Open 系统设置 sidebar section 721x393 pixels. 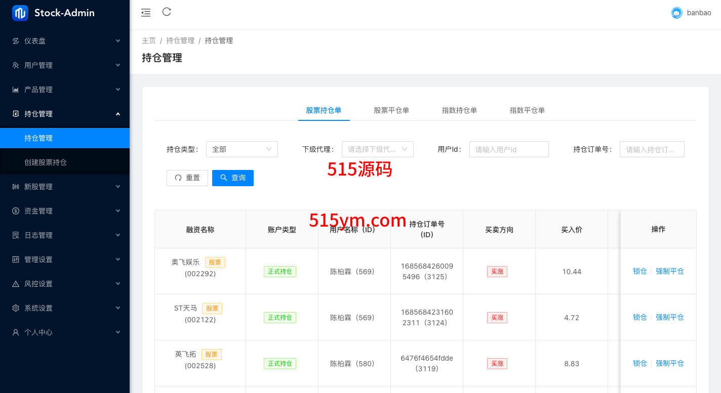(x=65, y=308)
